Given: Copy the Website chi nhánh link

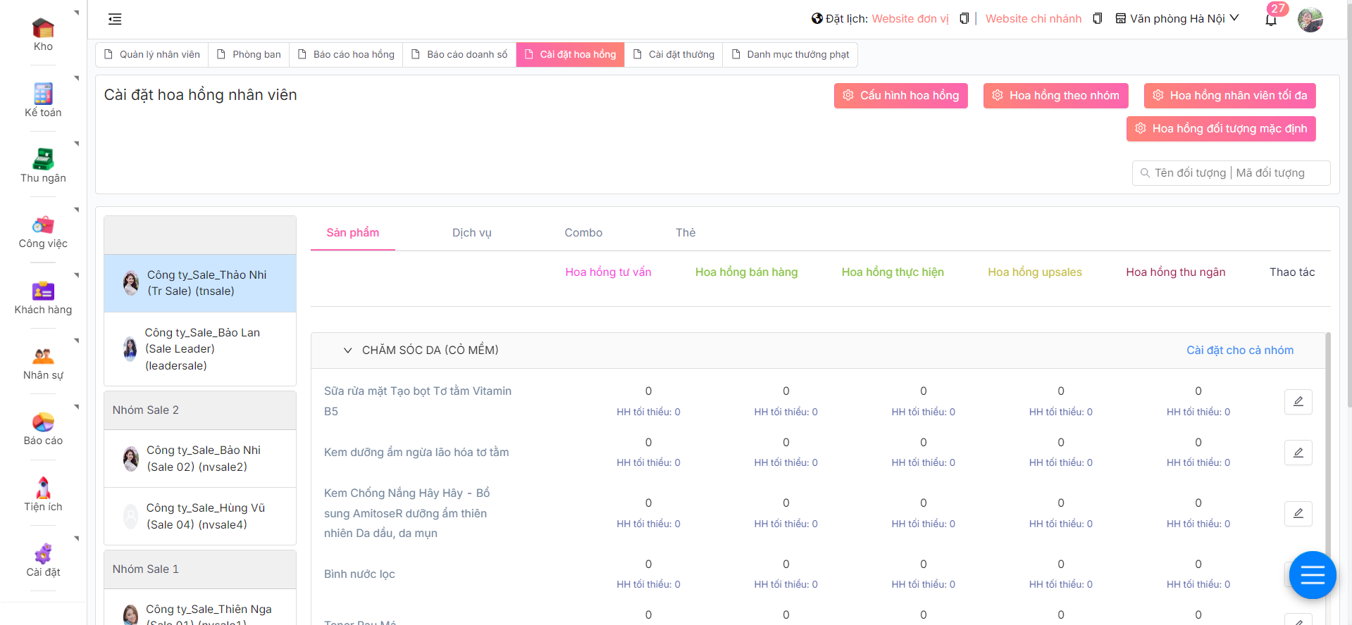Looking at the screenshot, I should 1097,19.
